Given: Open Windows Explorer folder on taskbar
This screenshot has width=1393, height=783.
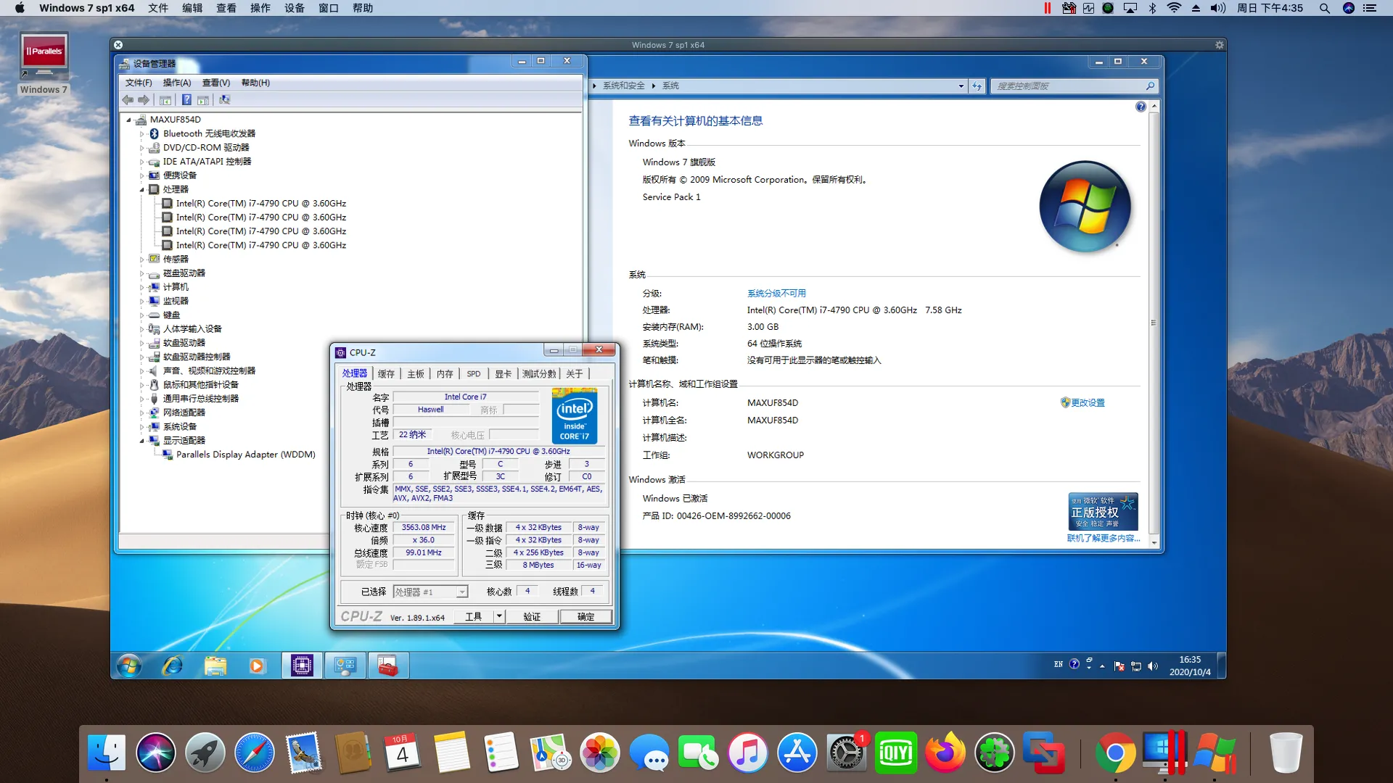Looking at the screenshot, I should 215,666.
